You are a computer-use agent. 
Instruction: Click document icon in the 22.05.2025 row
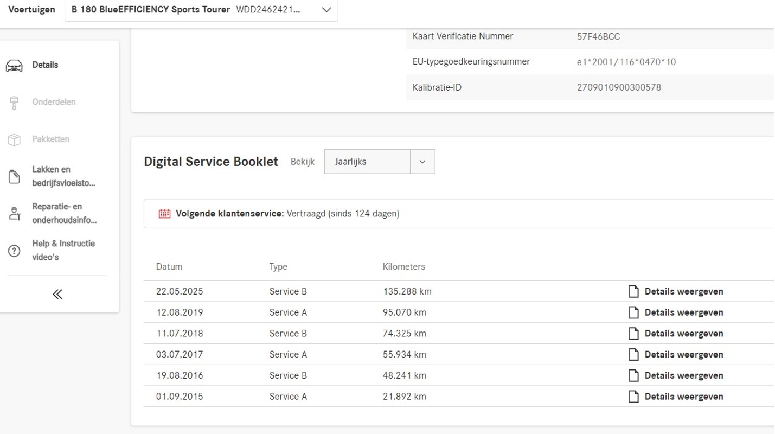(x=633, y=291)
